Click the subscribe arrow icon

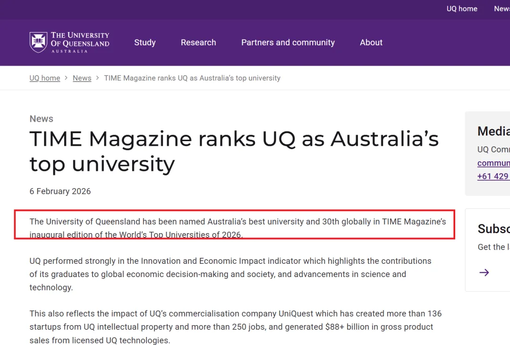[484, 272]
